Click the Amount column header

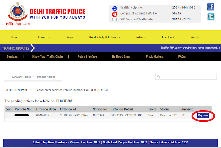pos(187,109)
